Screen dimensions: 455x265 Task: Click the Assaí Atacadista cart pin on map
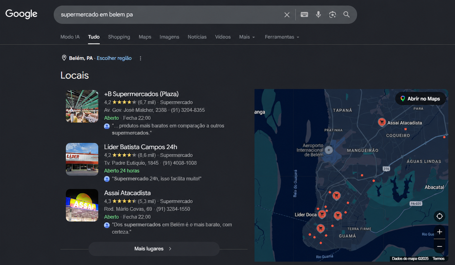coord(382,122)
